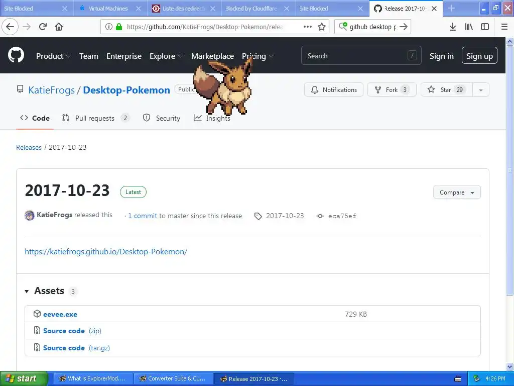Click the Latest release badge
This screenshot has height=386, width=514.
[x=133, y=192]
